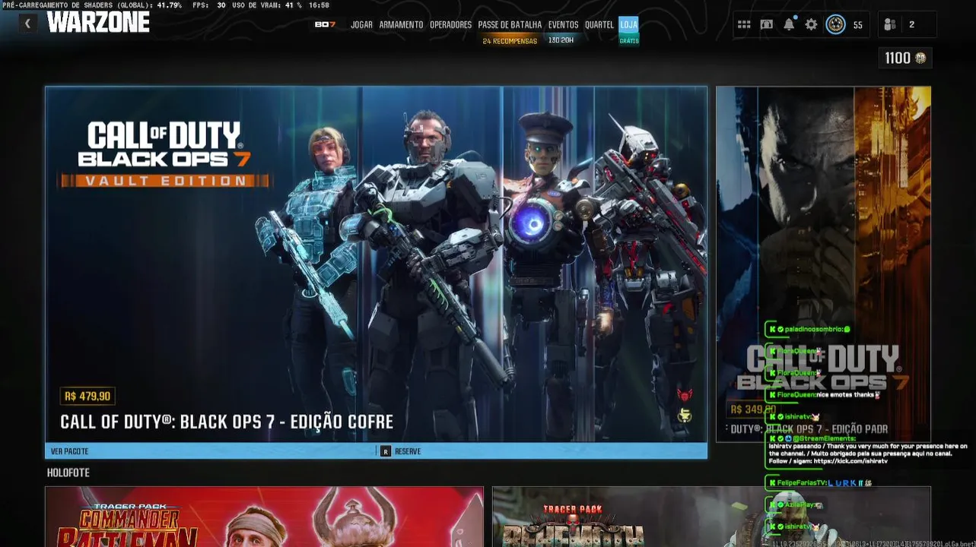Click FloraQueen nice emotes thanks message

pyautogui.click(x=824, y=394)
